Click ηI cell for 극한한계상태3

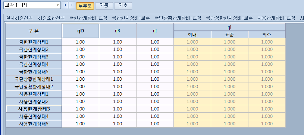tap(155, 57)
